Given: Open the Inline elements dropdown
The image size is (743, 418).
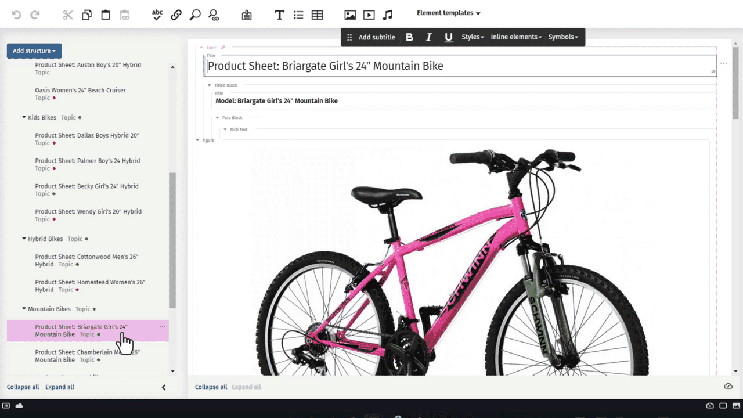Looking at the screenshot, I should (515, 37).
